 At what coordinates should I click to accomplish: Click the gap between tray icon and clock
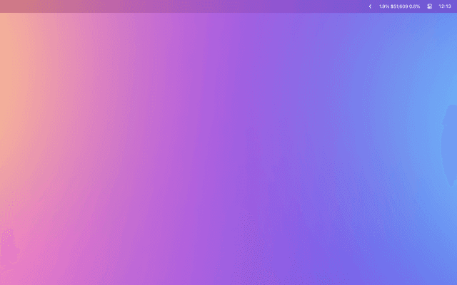(x=435, y=6)
